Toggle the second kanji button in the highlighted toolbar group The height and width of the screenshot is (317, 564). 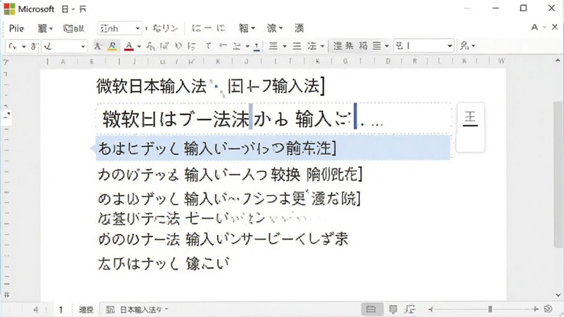pyautogui.click(x=349, y=46)
